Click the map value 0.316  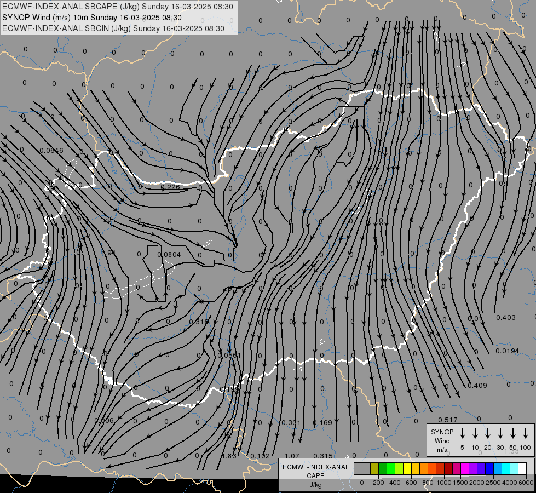pos(199,322)
